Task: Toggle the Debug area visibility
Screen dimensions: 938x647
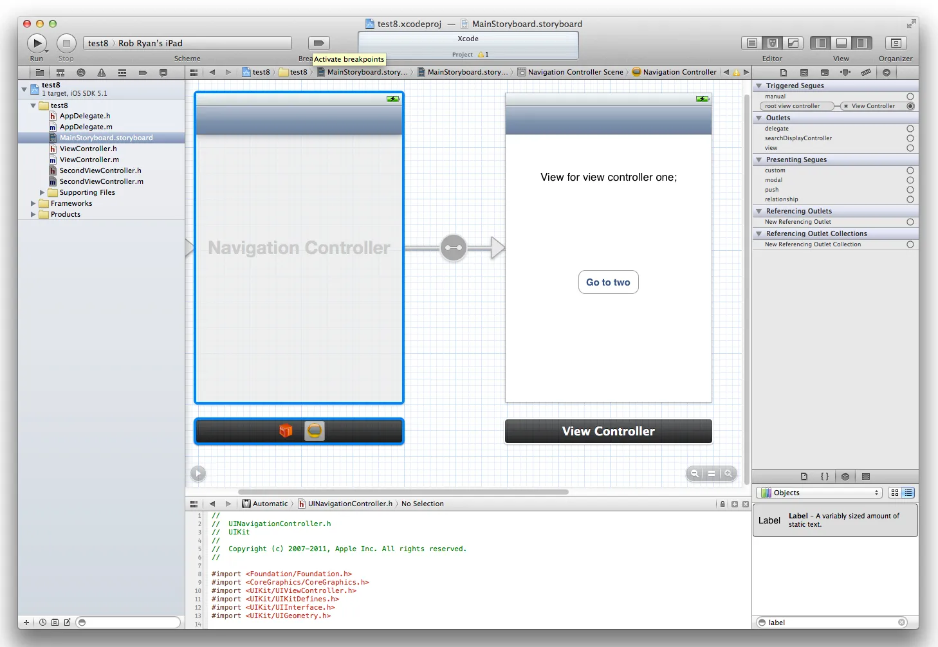Action: (841, 43)
